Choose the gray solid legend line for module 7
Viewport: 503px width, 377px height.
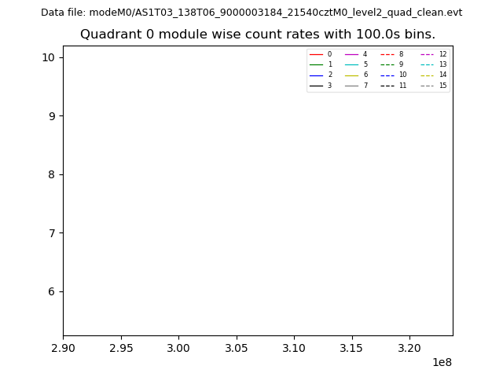coord(351,86)
